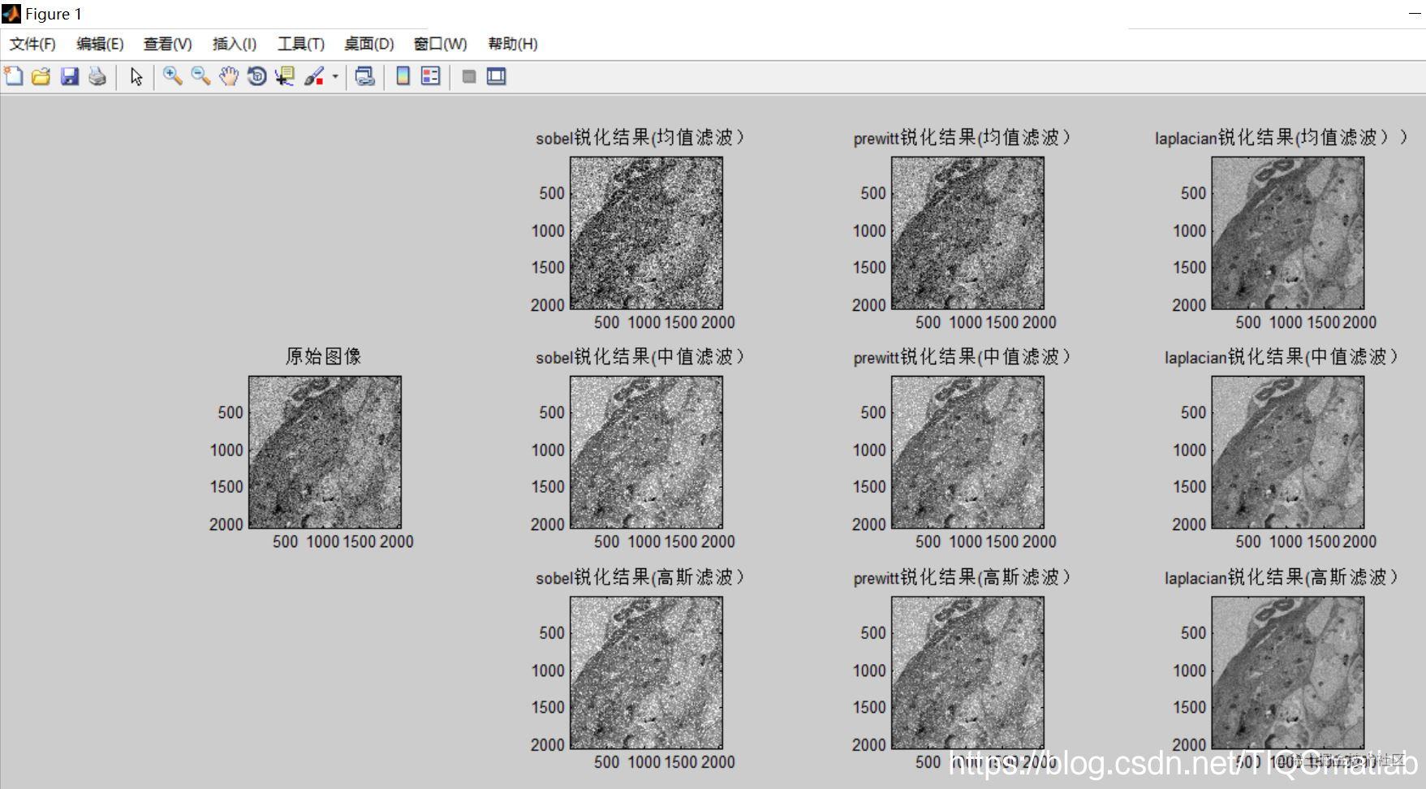Open the 窗口(W) menu

point(441,44)
